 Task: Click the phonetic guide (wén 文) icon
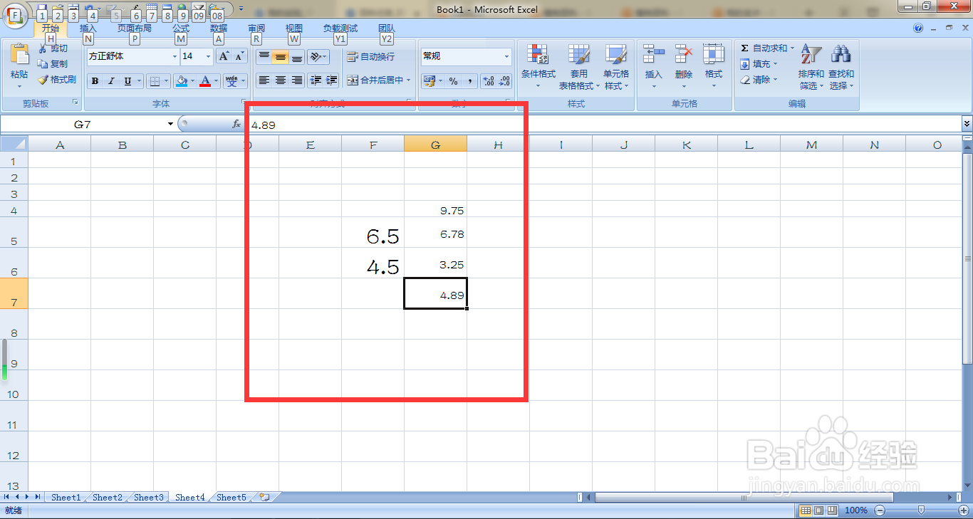click(231, 81)
